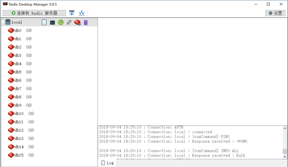Image resolution: width=288 pixels, height=167 pixels.
Task: Collapse the local connection tree arrow
Action: point(3,22)
